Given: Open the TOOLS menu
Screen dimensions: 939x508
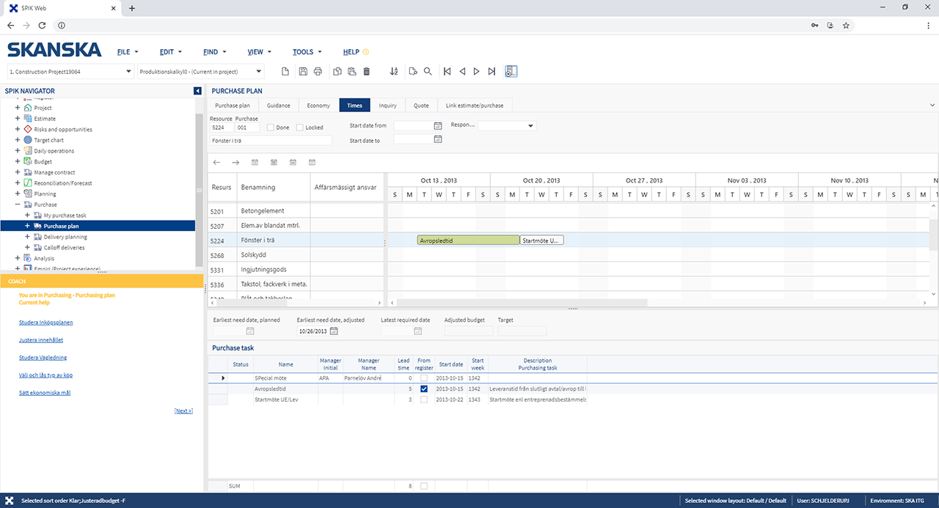Looking at the screenshot, I should 307,52.
